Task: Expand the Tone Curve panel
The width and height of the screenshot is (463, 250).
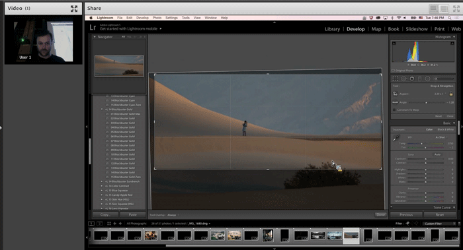Action: coord(454,207)
